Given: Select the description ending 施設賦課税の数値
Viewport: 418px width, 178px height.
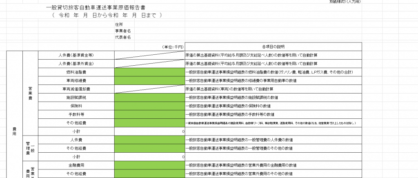Looking at the screenshot, I should click(273, 98).
